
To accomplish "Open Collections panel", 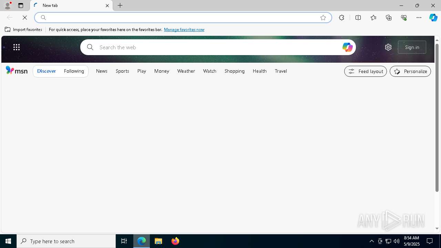I will point(389,18).
